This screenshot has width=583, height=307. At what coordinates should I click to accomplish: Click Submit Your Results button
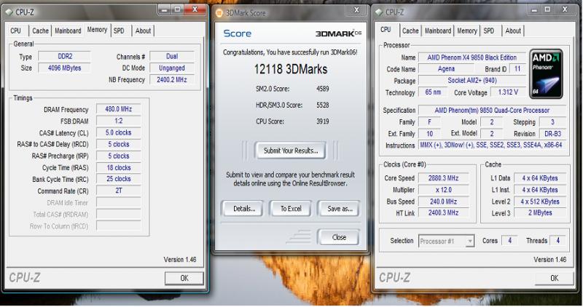point(291,151)
